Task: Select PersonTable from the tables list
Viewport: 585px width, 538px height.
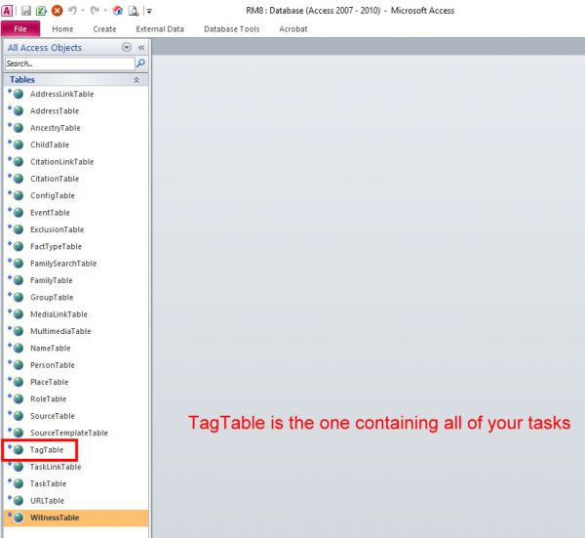Action: (x=52, y=365)
